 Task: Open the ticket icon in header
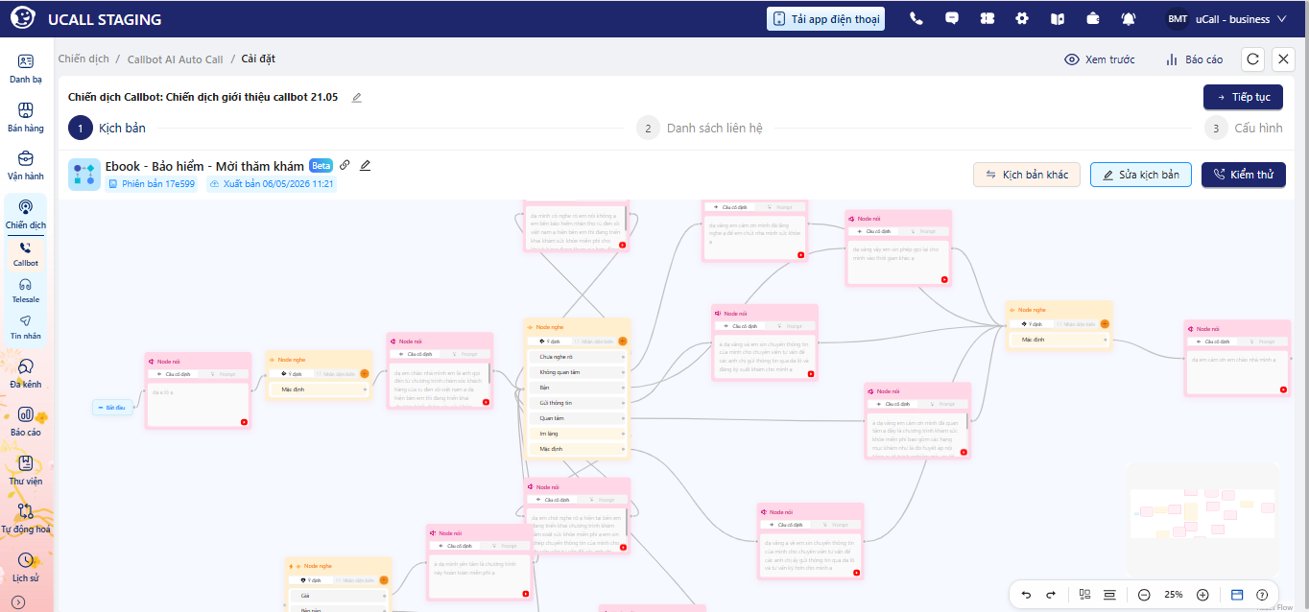987,18
